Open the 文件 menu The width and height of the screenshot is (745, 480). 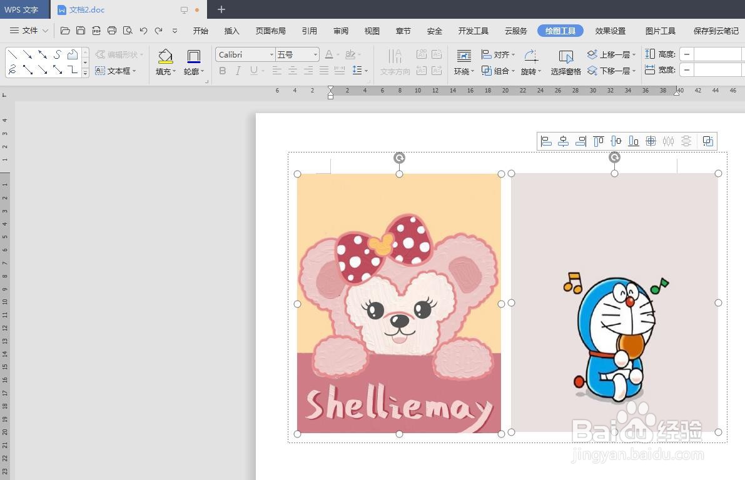[29, 31]
